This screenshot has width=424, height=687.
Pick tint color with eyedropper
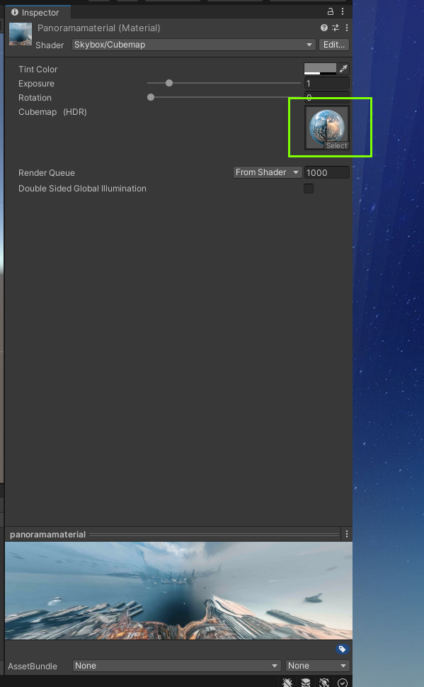coord(343,68)
